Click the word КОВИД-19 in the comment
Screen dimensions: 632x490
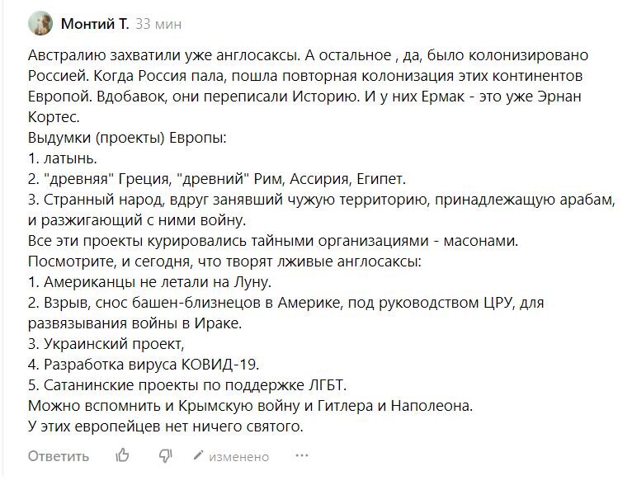219,365
